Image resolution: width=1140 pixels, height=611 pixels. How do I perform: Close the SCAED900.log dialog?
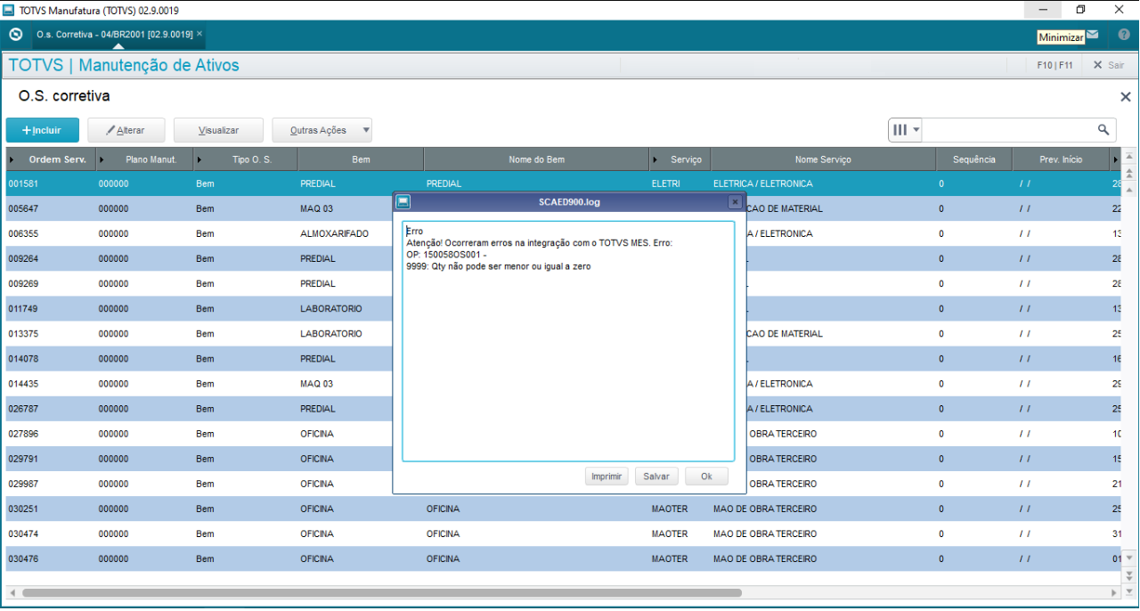coord(735,202)
